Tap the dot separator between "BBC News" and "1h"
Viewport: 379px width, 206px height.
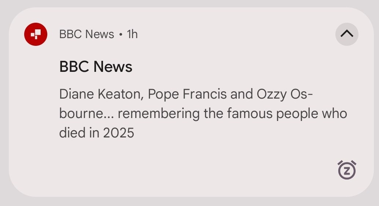[x=121, y=34]
